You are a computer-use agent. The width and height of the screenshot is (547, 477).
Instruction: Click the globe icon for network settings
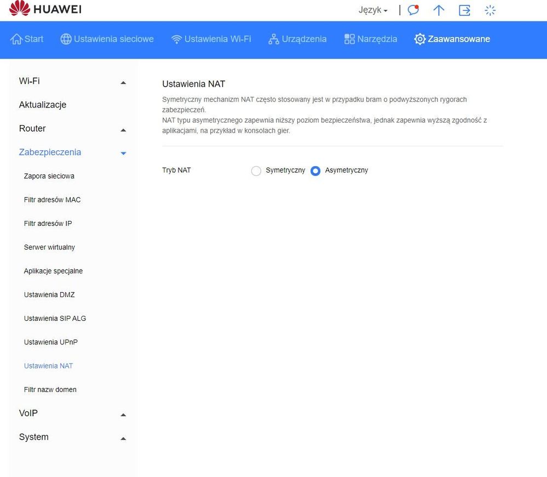click(66, 39)
